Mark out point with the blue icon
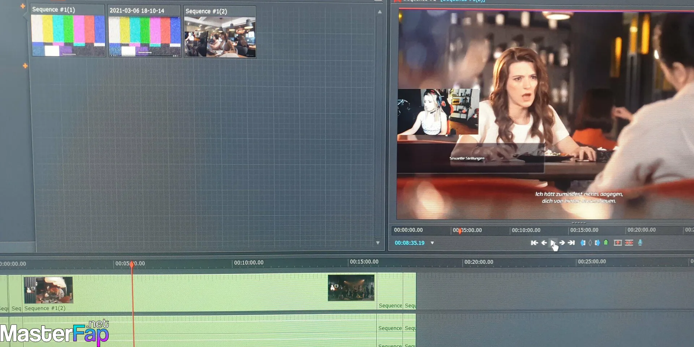 [597, 243]
